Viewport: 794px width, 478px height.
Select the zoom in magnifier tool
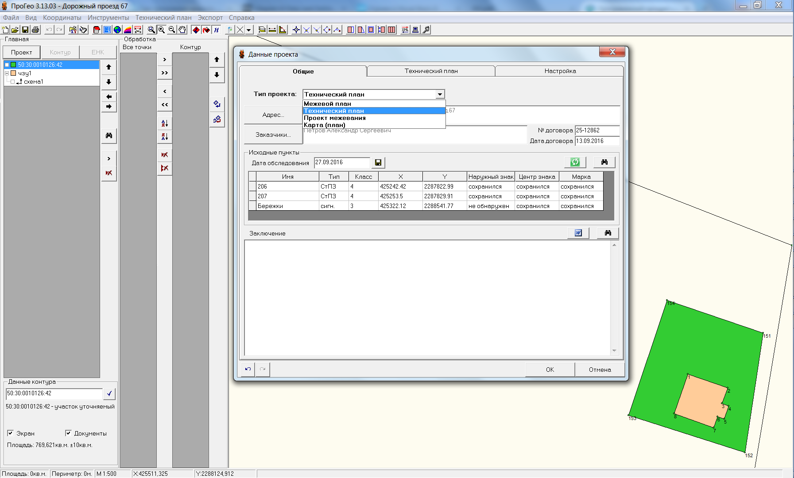click(162, 30)
